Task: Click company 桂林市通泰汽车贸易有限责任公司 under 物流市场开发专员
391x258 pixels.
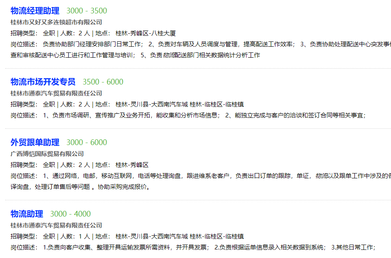Action: (x=57, y=93)
